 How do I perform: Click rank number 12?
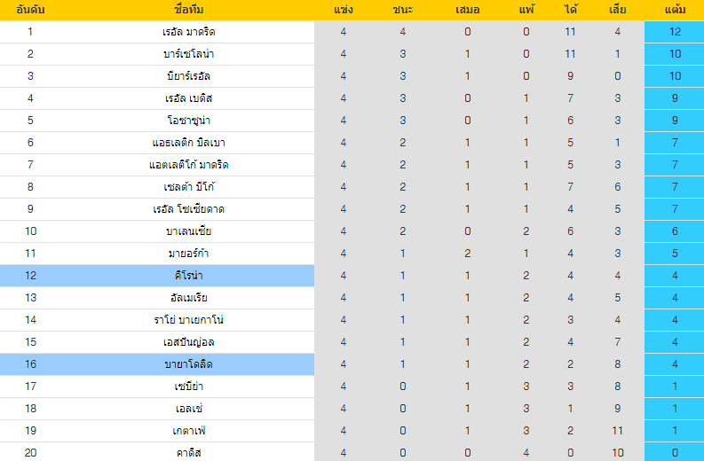(30, 276)
